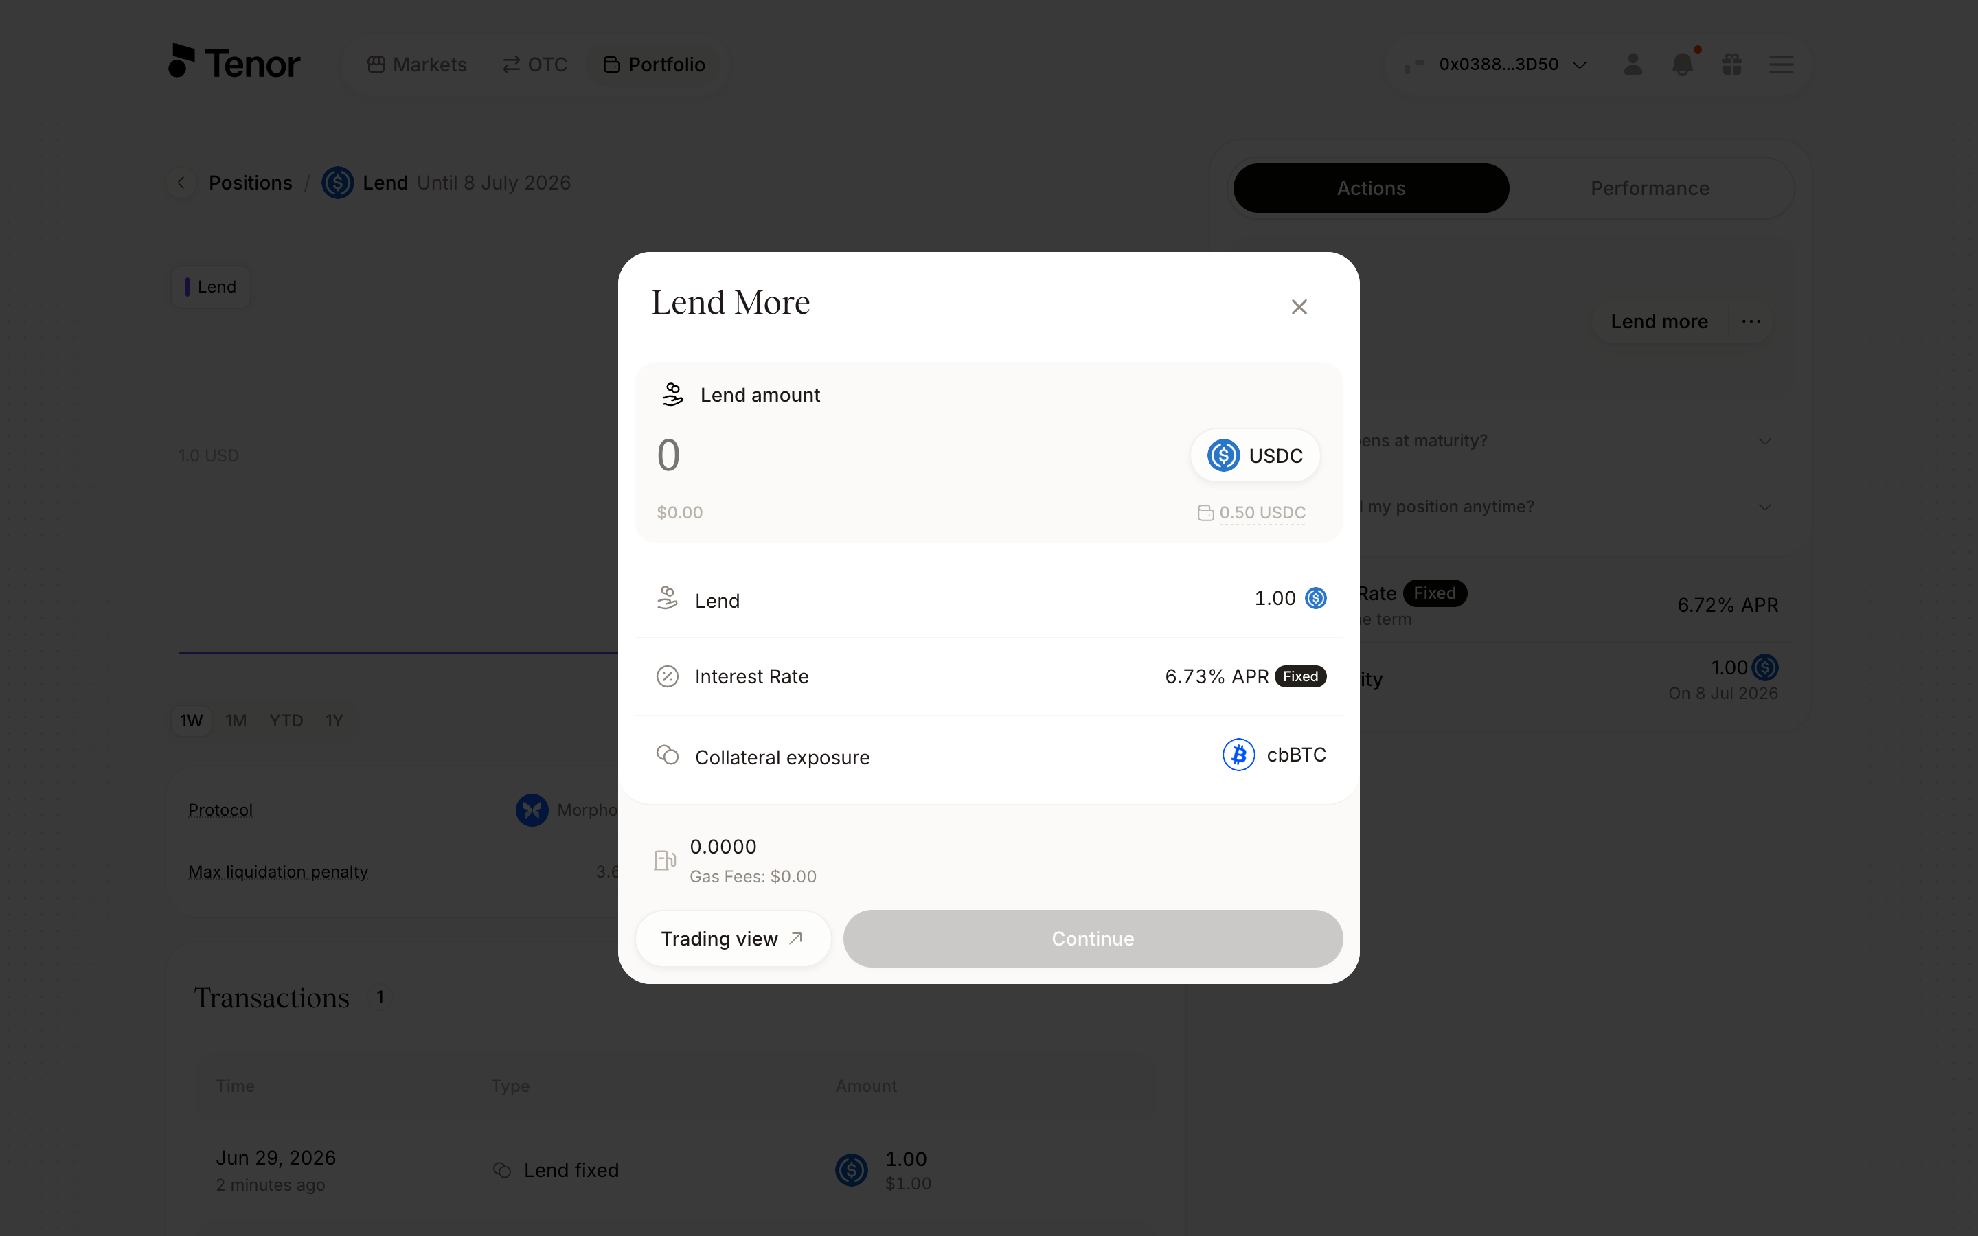Click the Markets storefront icon
The image size is (1978, 1236).
(x=376, y=65)
